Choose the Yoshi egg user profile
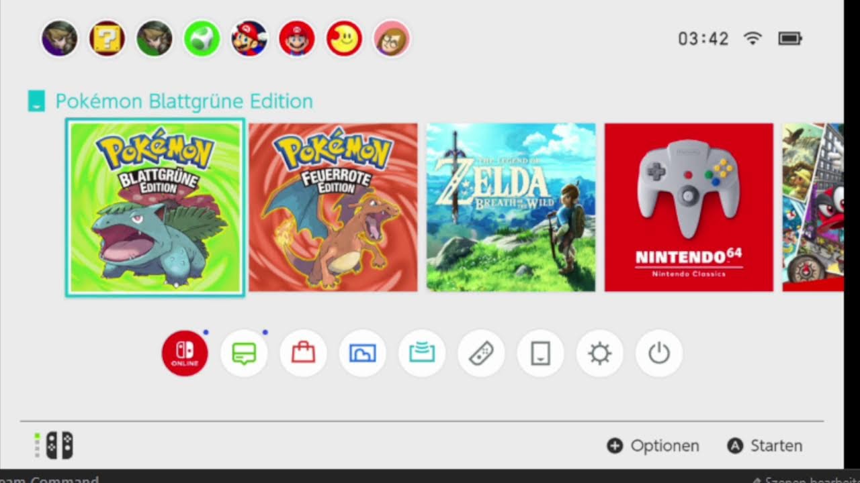 click(x=202, y=38)
